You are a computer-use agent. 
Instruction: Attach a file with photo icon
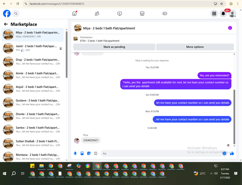pyautogui.click(x=82, y=153)
